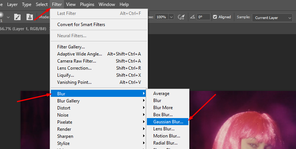This screenshot has height=149, width=296.
Task: Choose Box Blur filter
Action: [x=168, y=115]
